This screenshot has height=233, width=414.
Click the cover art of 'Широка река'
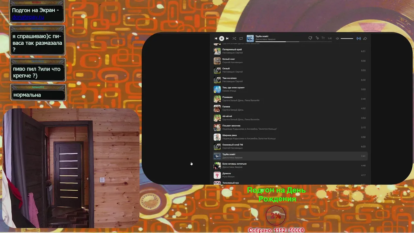click(x=217, y=137)
